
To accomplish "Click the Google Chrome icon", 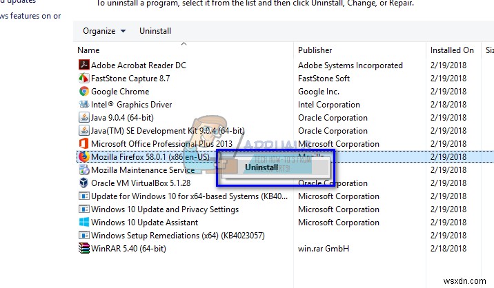I will (83, 91).
